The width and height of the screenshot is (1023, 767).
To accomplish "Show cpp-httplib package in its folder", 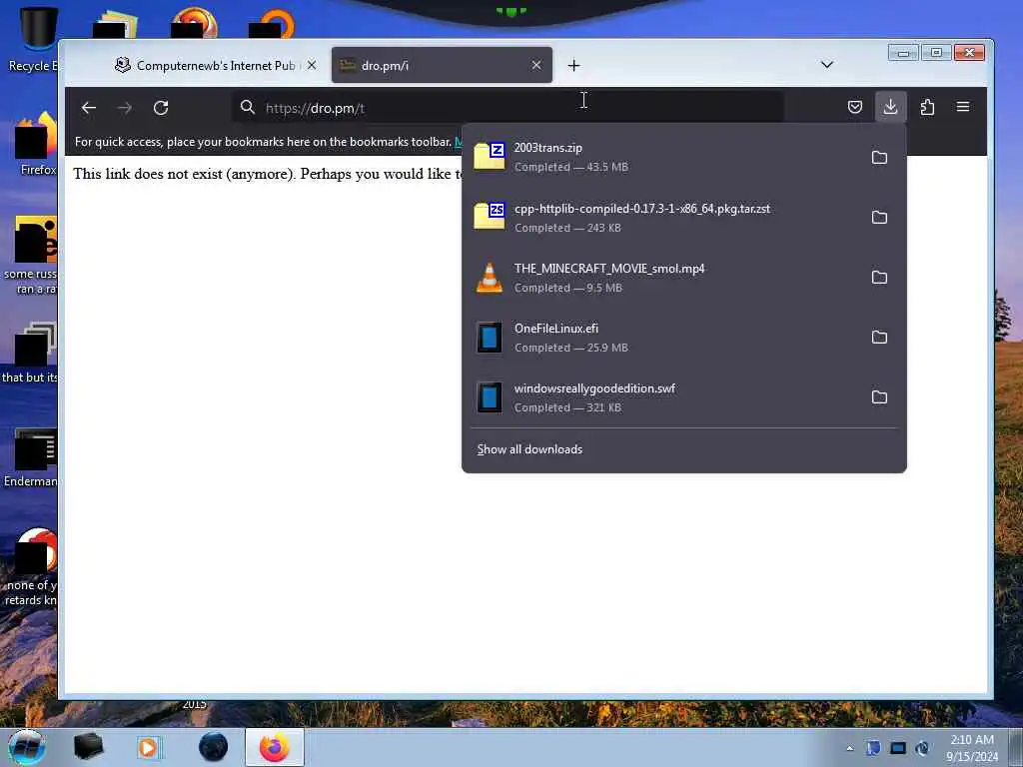I will 879,217.
